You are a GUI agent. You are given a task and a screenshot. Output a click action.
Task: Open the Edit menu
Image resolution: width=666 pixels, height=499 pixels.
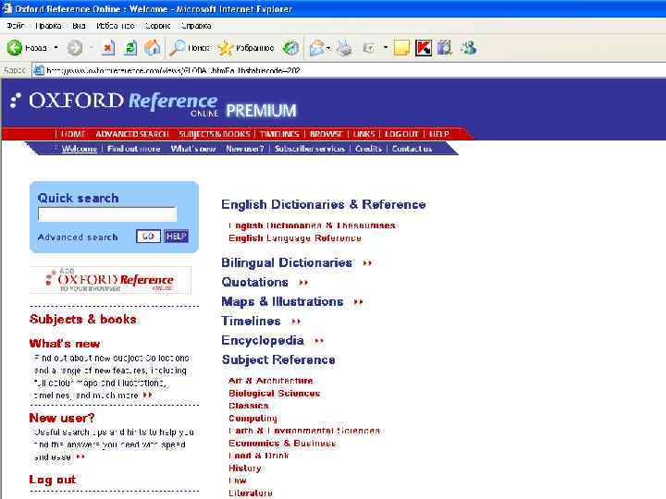coord(48,26)
